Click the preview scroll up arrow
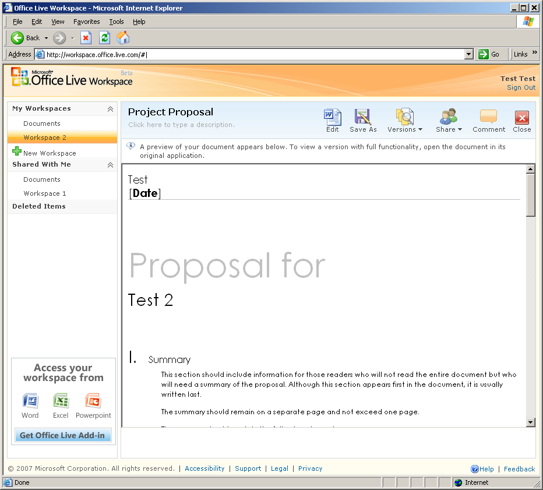 pos(531,170)
